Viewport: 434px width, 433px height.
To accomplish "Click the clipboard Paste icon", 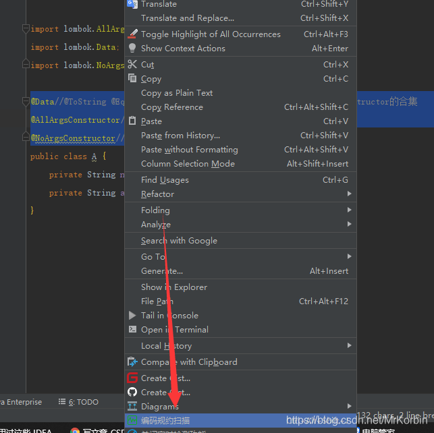I will click(132, 121).
